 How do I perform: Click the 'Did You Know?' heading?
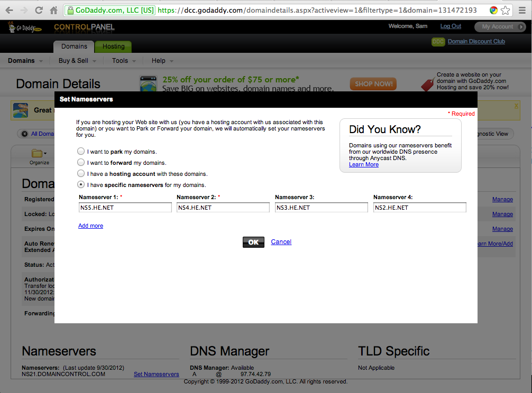(385, 129)
